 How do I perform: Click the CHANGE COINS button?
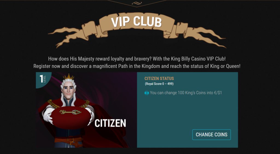pos(211,135)
